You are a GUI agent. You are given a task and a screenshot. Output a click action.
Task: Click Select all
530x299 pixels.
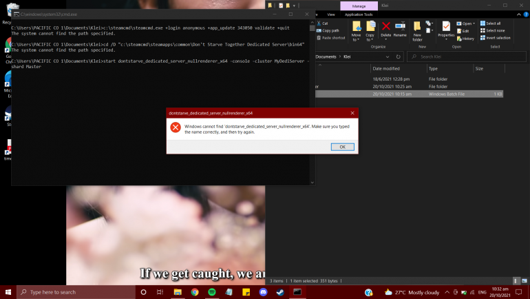coord(491,23)
